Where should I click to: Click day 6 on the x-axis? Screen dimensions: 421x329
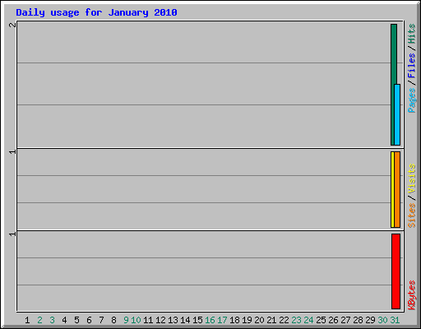pyautogui.click(x=89, y=320)
